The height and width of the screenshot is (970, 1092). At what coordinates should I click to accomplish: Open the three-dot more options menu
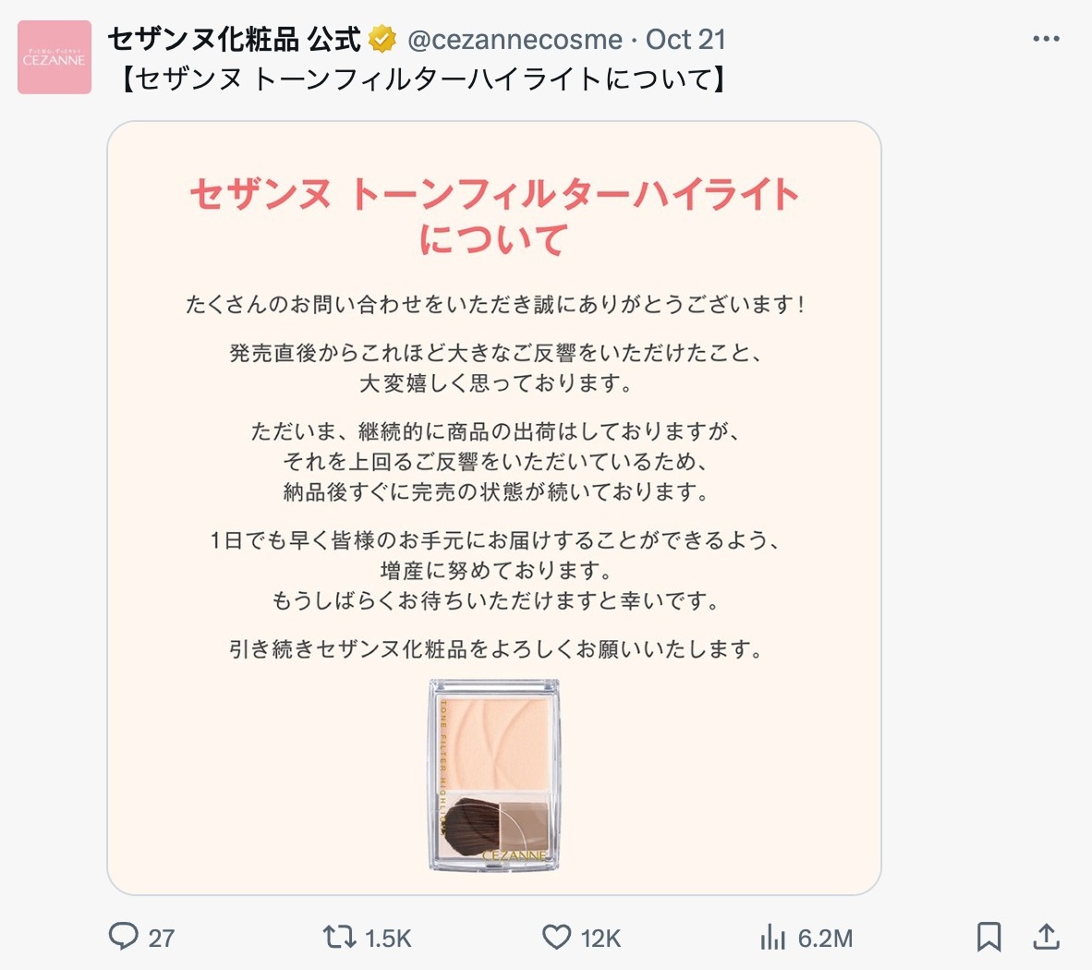point(1046,39)
